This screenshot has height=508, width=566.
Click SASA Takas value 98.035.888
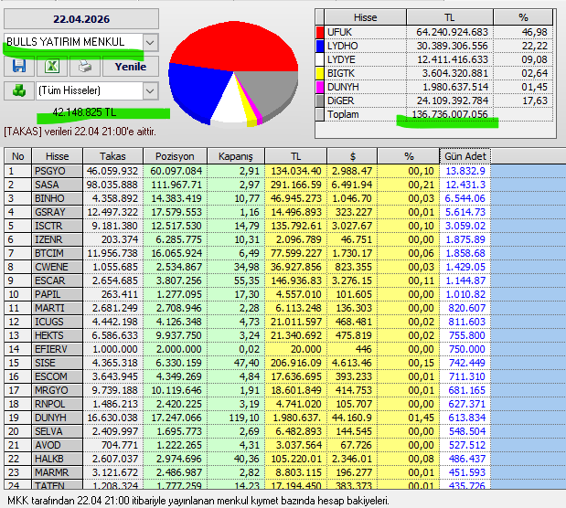coord(112,185)
